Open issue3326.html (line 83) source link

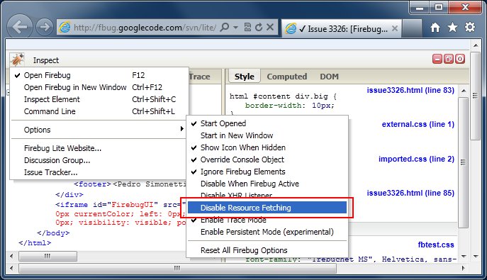click(410, 90)
